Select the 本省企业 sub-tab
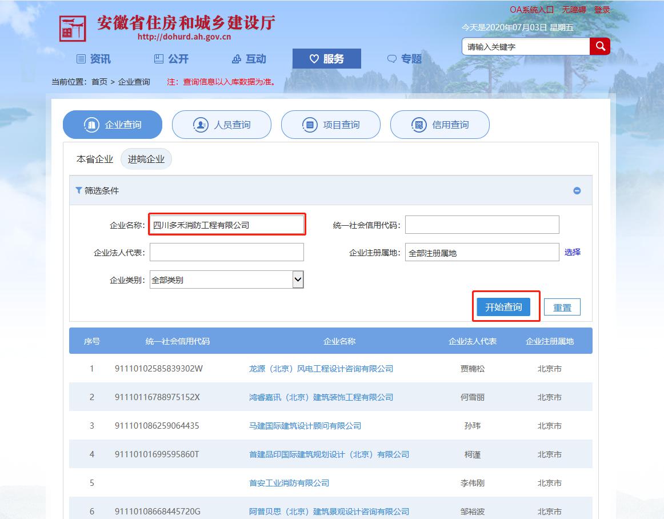 [x=95, y=159]
